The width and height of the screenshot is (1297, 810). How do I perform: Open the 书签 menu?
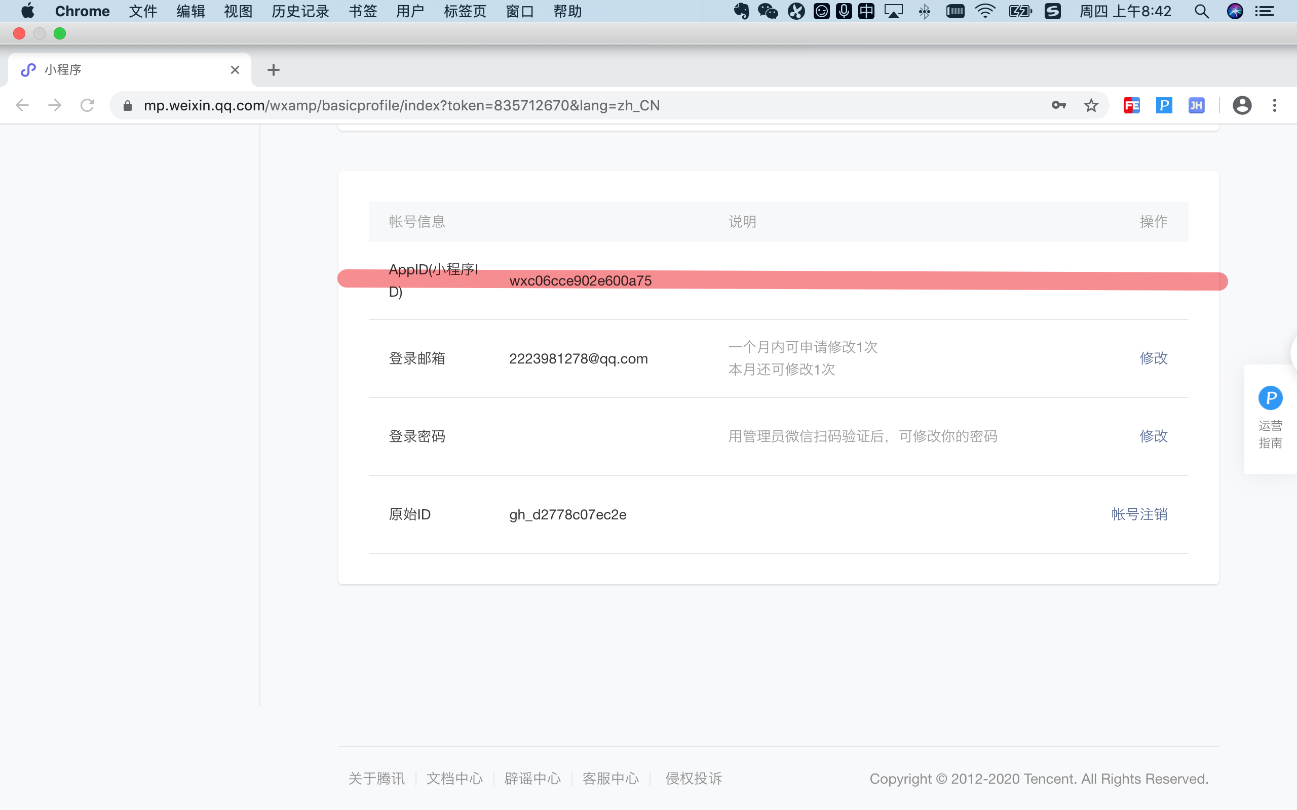[363, 11]
